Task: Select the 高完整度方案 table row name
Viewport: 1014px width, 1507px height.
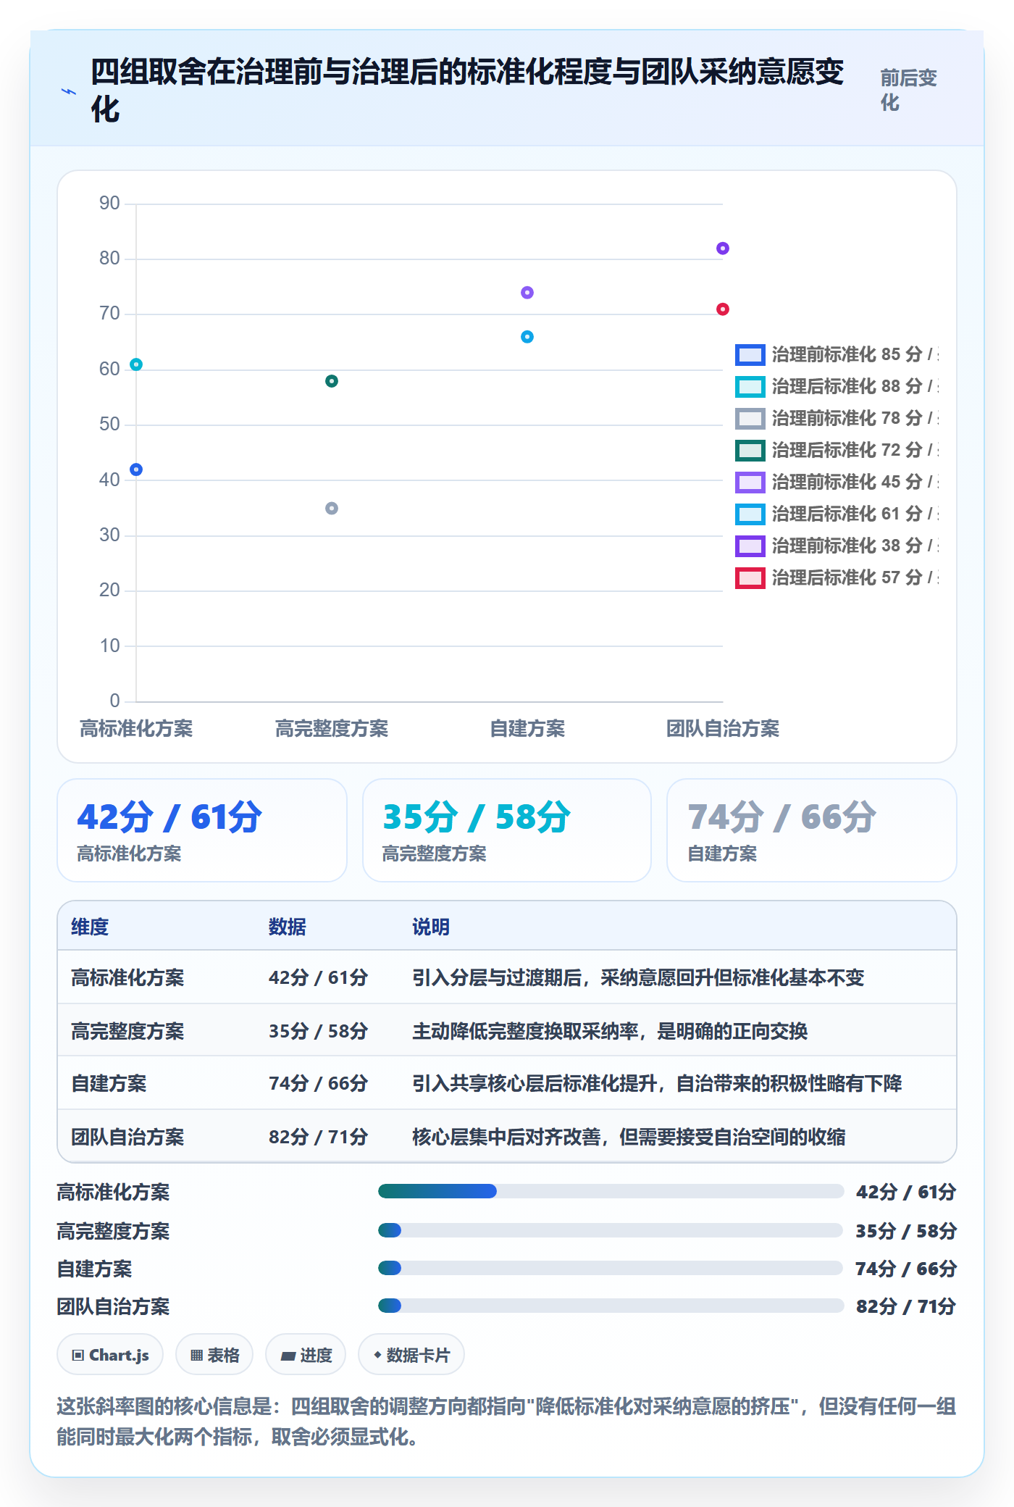Action: (x=127, y=1031)
